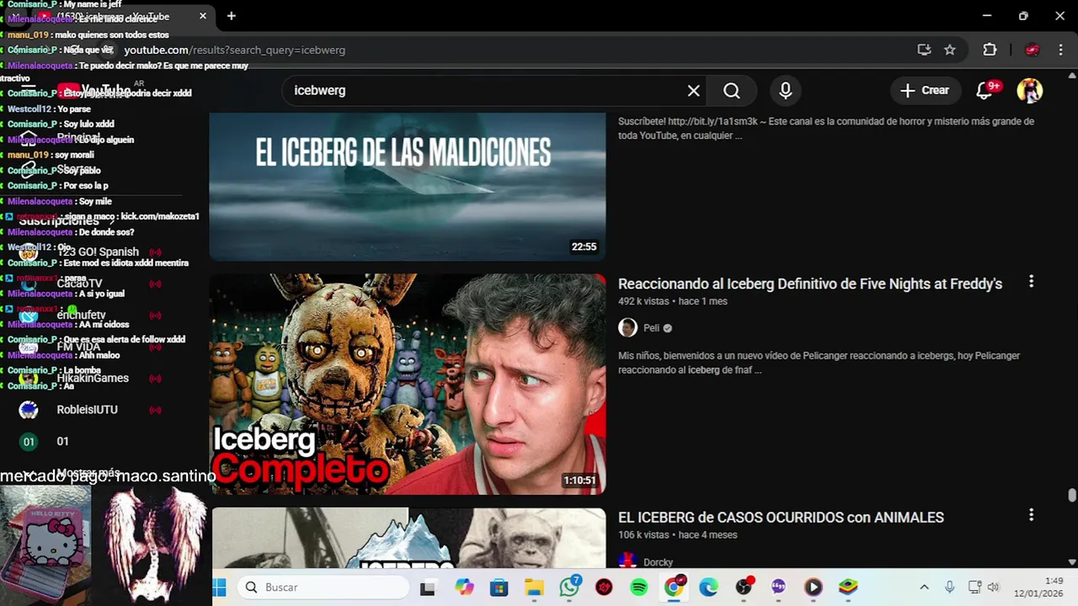Open network settings from the tray
Viewport: 1078px width, 606px height.
point(974,587)
